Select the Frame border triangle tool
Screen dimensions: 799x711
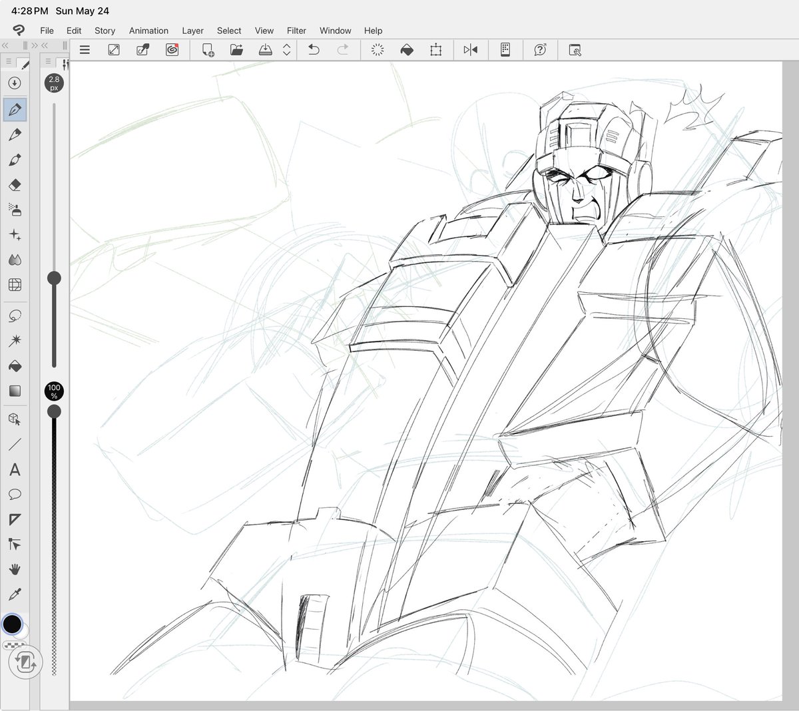point(15,519)
